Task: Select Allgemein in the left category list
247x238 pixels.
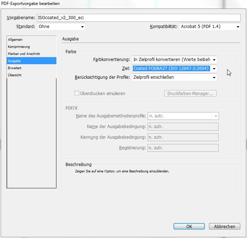Action: tap(15, 40)
